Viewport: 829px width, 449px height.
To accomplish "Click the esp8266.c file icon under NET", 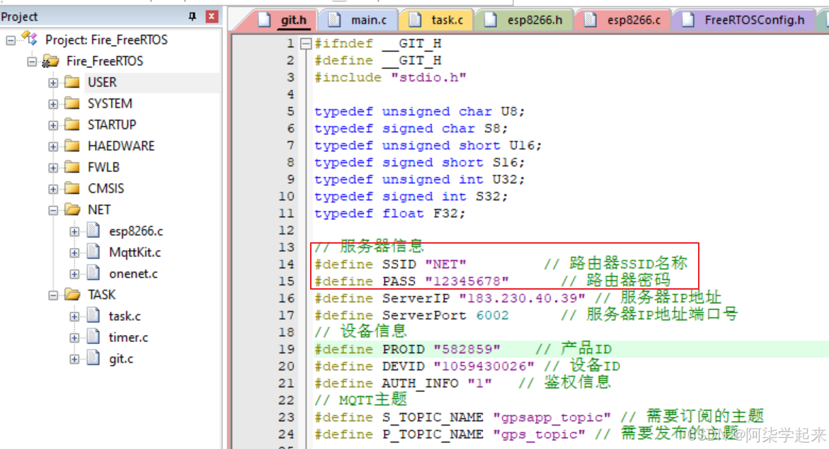I will [x=93, y=231].
